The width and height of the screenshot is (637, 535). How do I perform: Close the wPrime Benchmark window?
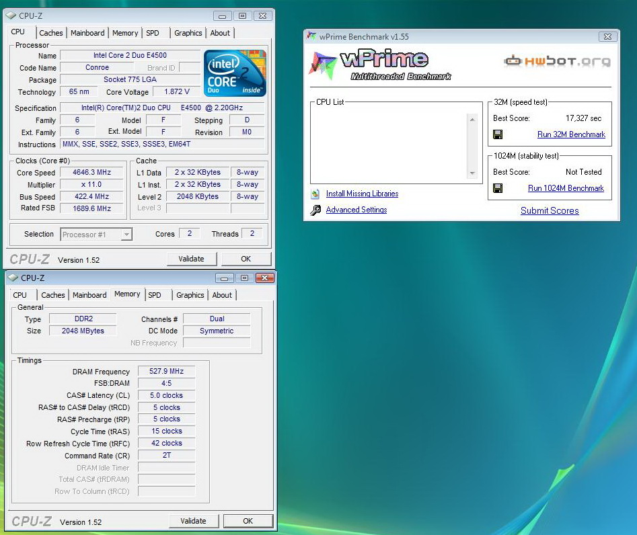(x=608, y=36)
